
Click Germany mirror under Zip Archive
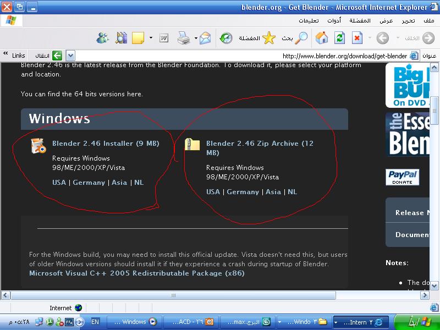tap(243, 192)
